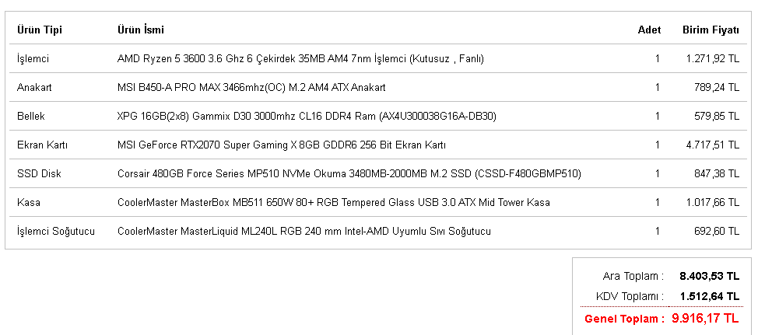758x335 pixels.
Task: Click the Ürün İsmi column header
Action: click(140, 30)
